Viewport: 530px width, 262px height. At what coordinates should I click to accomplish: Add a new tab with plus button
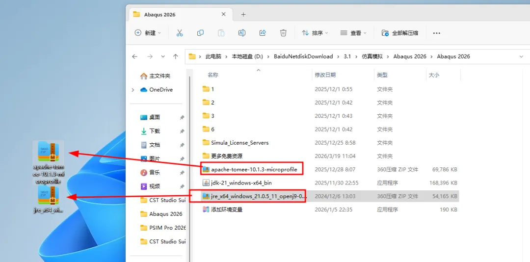coord(243,15)
